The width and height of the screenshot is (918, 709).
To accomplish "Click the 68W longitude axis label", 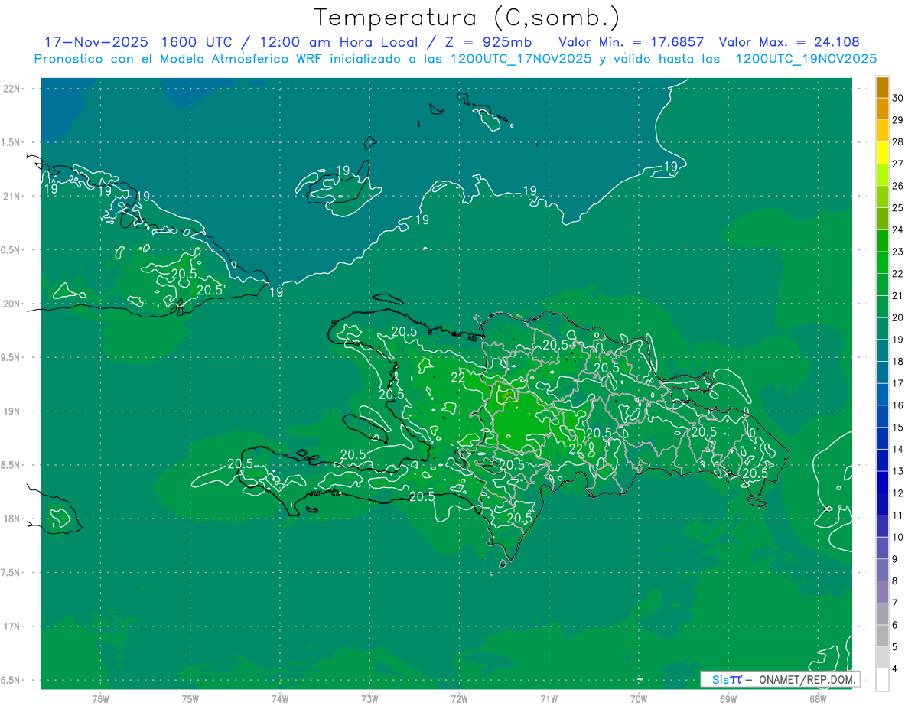I will click(818, 698).
